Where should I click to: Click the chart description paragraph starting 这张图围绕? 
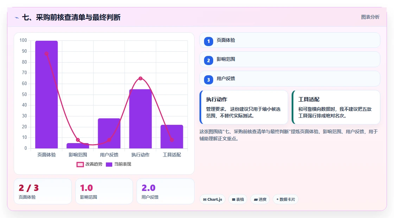288,135
